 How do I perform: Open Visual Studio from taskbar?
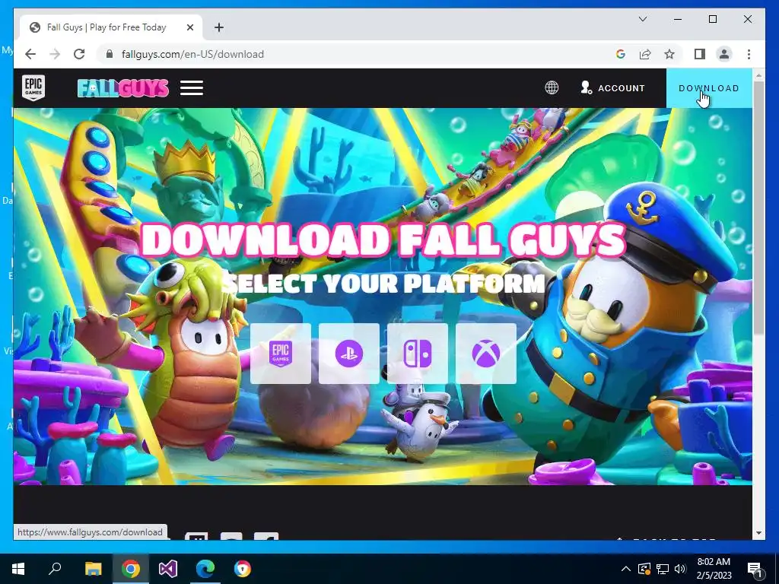point(168,569)
